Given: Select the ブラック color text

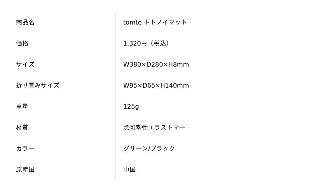Looking at the screenshot, I should [x=162, y=148].
